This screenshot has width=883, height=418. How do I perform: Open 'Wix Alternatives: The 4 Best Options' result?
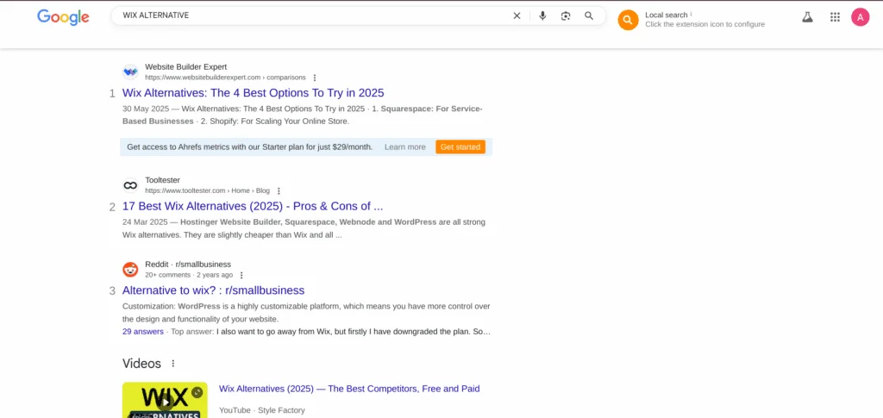pyautogui.click(x=253, y=93)
